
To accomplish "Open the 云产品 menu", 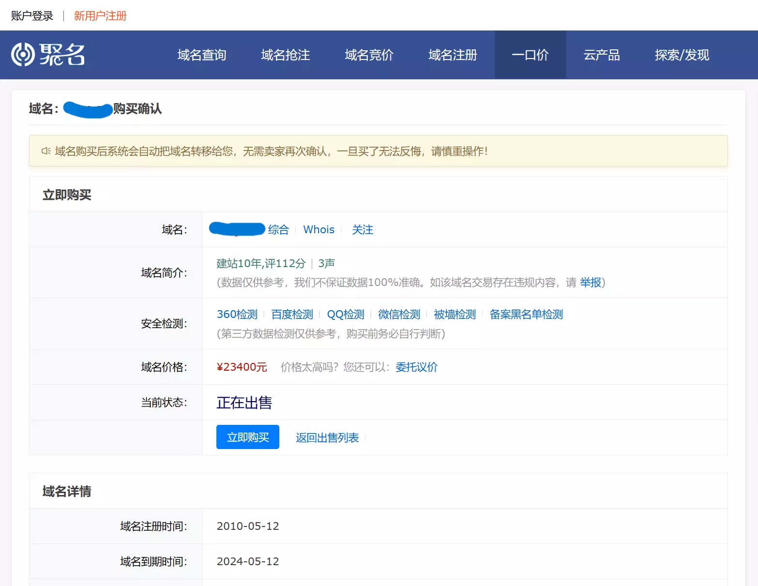I will [x=602, y=55].
